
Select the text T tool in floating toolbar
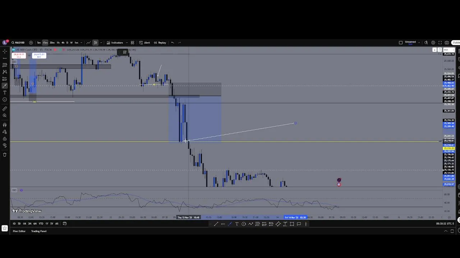[x=237, y=224]
